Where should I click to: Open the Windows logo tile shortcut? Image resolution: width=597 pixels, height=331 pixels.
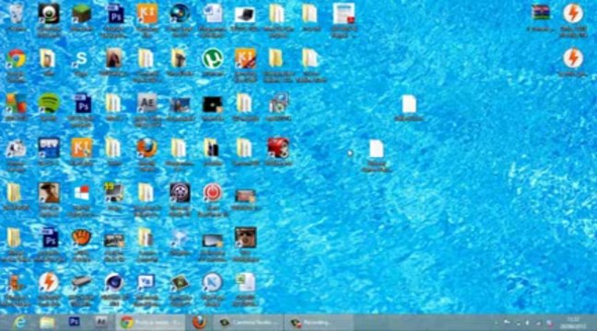(x=81, y=193)
